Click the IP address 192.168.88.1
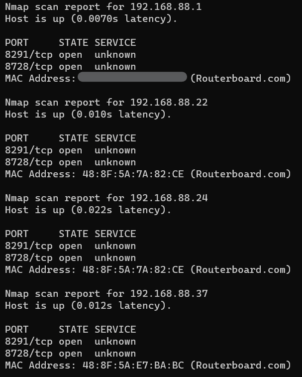 [166, 7]
